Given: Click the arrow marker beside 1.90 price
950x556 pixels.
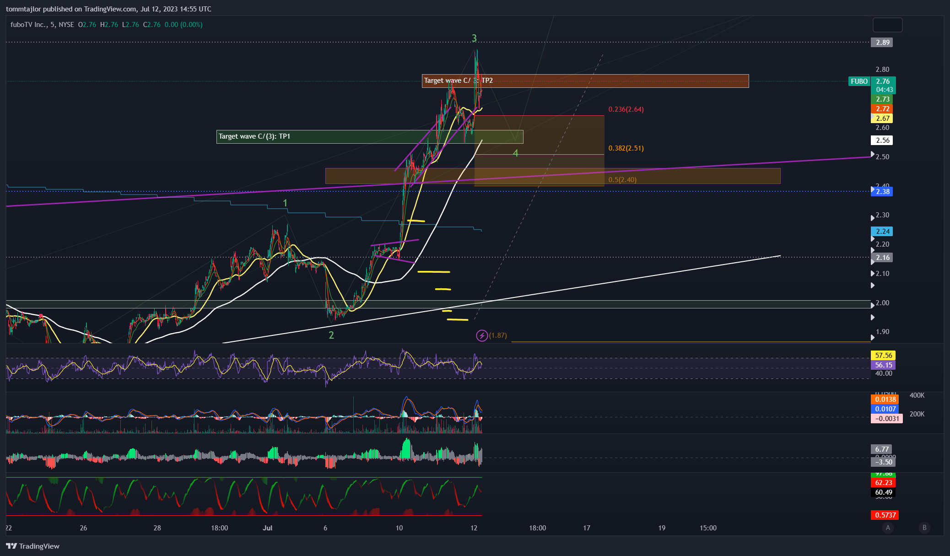Looking at the screenshot, I should pyautogui.click(x=872, y=338).
